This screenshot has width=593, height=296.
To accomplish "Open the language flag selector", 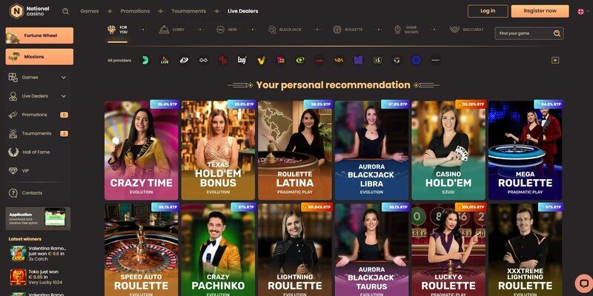I will tap(583, 11).
